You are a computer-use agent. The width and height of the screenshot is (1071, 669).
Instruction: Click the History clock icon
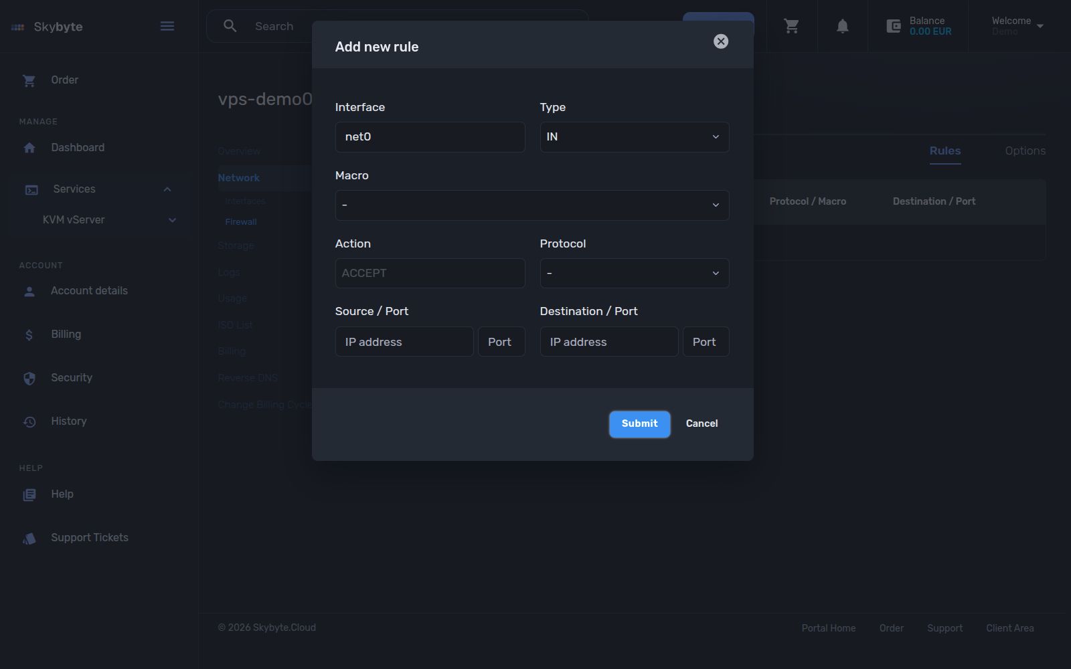pyautogui.click(x=29, y=421)
